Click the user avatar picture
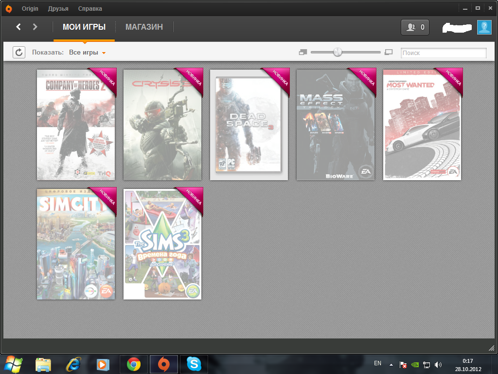Screen dimensions: 498x374 [484, 27]
